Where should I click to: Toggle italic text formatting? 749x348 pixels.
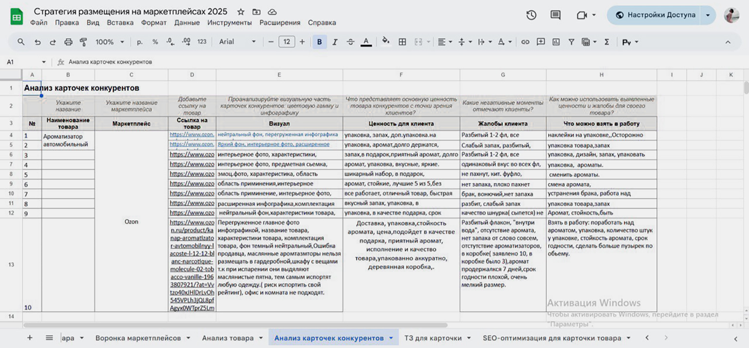coord(335,42)
